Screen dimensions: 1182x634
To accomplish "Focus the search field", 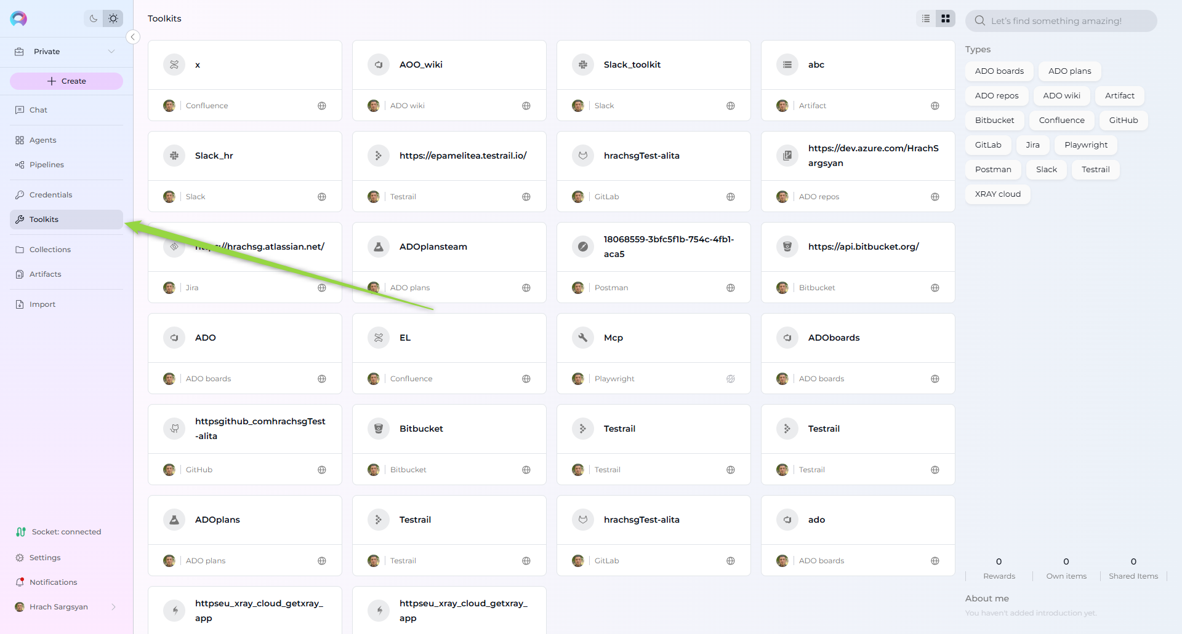I will (1061, 21).
